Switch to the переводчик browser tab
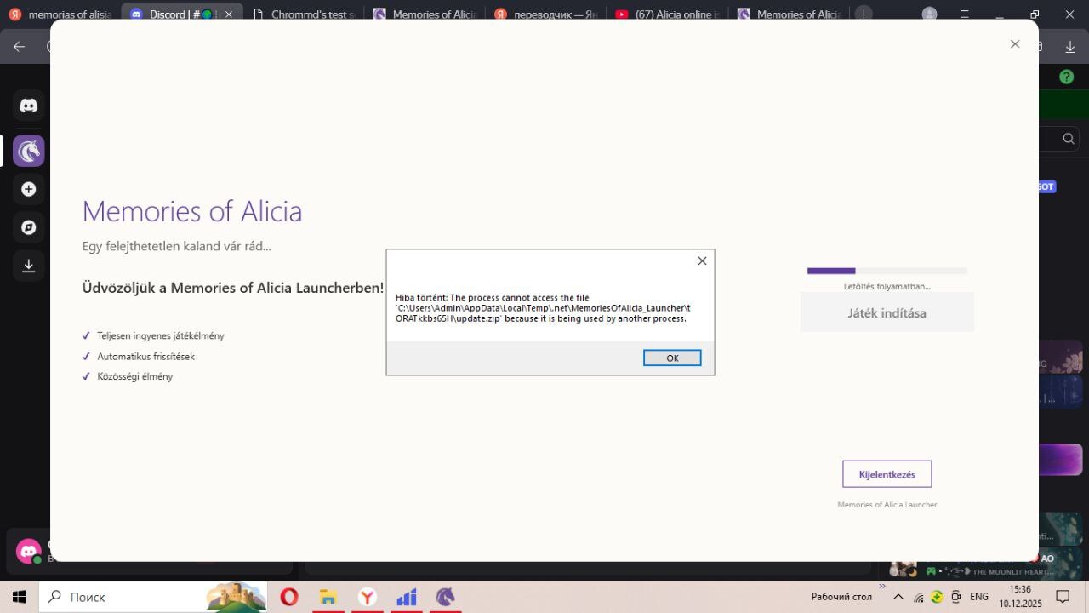Screen dimensions: 1089x613 click(x=546, y=14)
